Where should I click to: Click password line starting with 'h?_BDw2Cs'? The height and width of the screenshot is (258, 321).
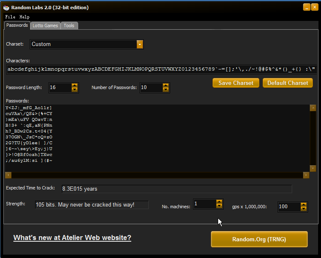(x=29, y=131)
